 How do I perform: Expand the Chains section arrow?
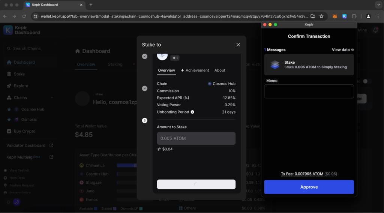[x=52, y=98]
